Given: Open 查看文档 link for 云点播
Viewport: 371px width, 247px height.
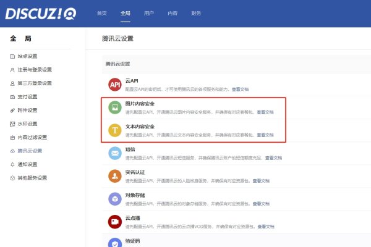Looking at the screenshot, I should [x=266, y=227].
